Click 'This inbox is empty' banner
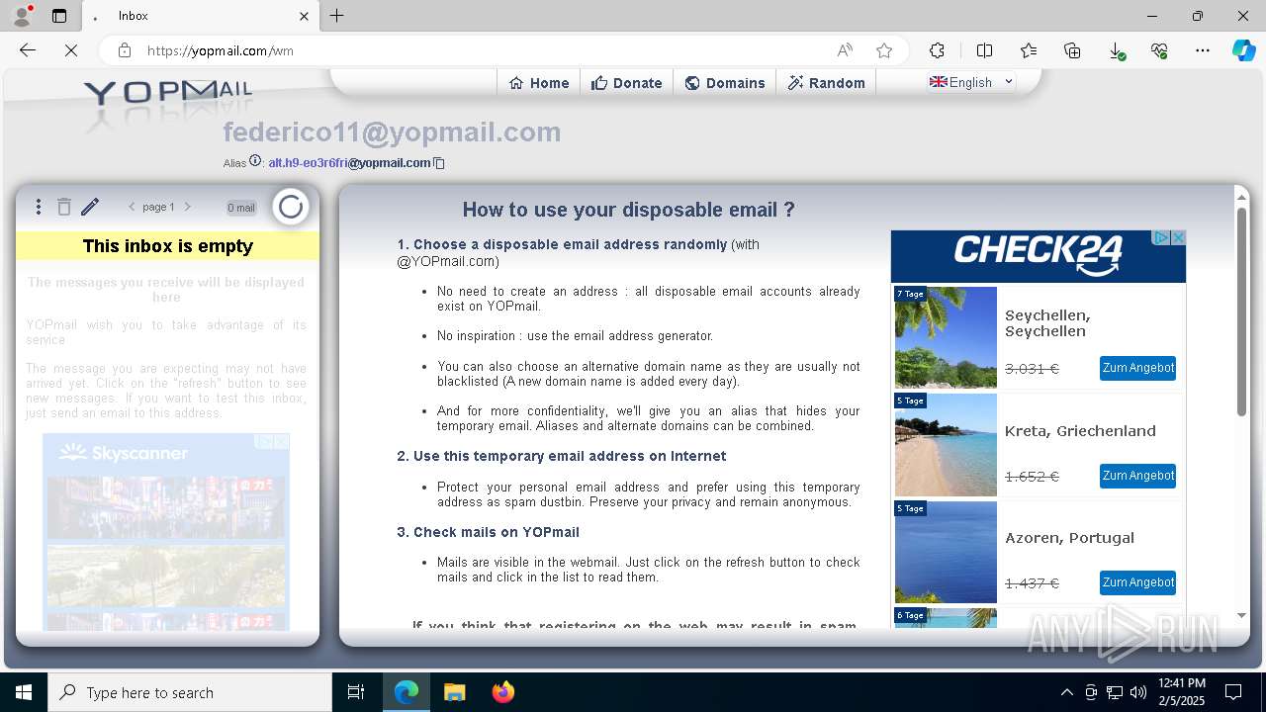 pos(167,245)
